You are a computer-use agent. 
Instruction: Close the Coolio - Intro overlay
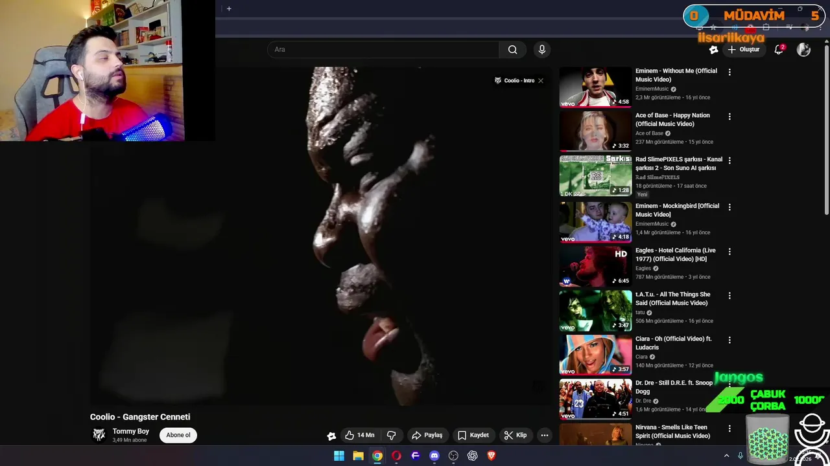[540, 80]
